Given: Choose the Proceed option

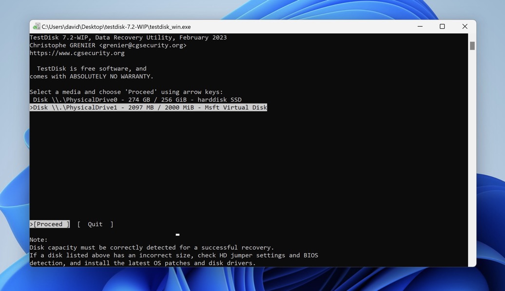Looking at the screenshot, I should [50, 224].
